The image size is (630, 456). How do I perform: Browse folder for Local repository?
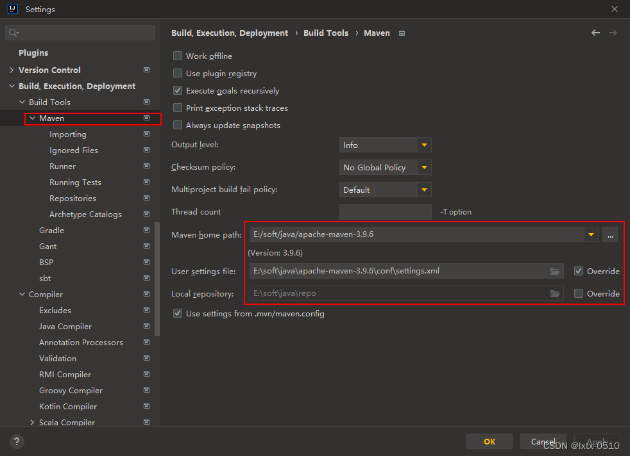click(555, 294)
